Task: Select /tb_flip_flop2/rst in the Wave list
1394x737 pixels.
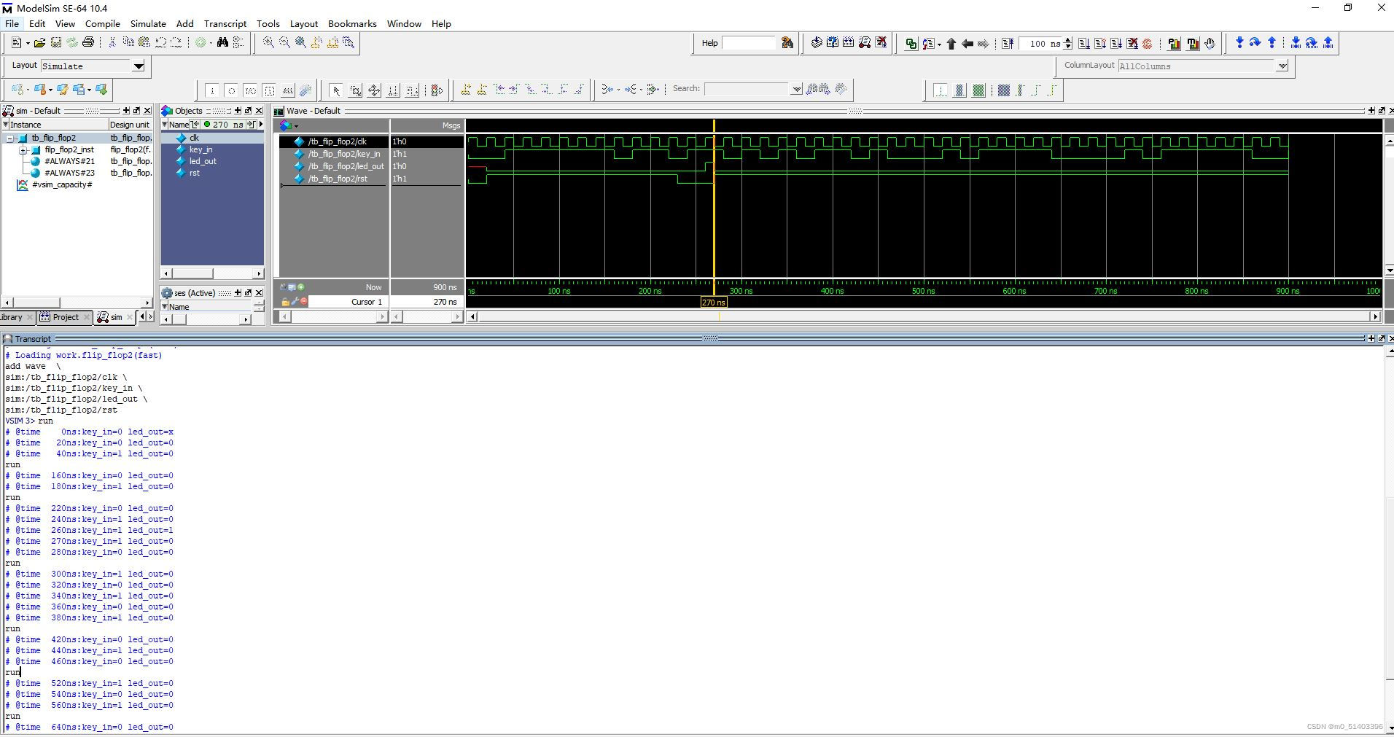Action: pyautogui.click(x=338, y=179)
